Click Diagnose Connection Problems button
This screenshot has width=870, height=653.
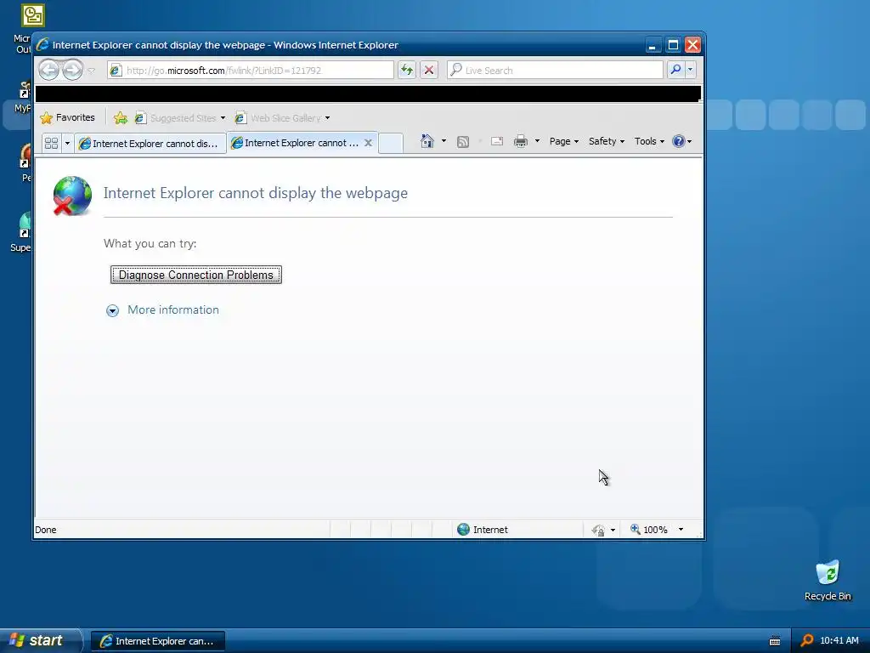pyautogui.click(x=196, y=275)
